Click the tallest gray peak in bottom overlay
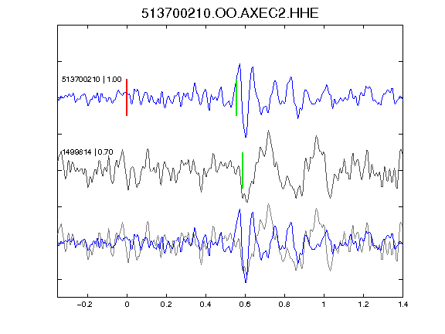Screen dimensions: 445x334 (269, 204)
